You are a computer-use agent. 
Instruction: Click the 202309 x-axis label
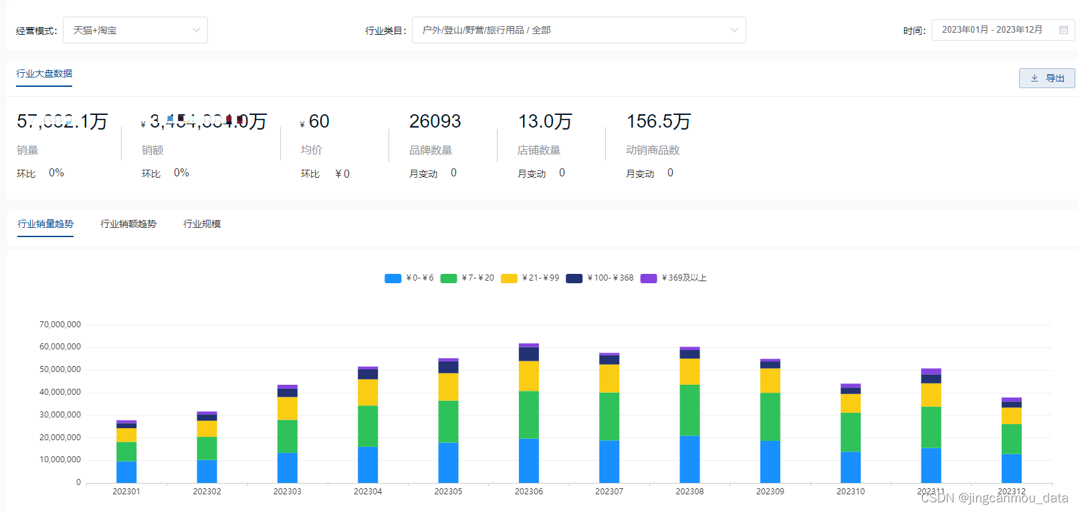tap(770, 492)
